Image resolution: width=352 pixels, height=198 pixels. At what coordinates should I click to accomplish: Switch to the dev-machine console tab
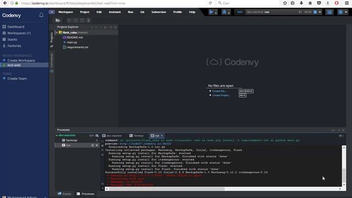pos(112,136)
